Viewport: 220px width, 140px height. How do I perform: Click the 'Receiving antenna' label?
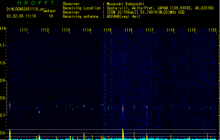80,16
